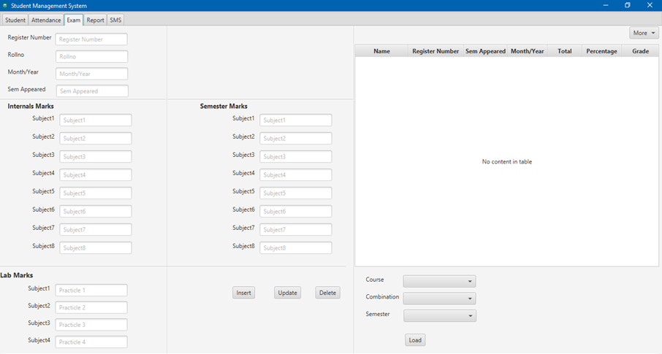Click Internals Marks Subject5 field
Image resolution: width=662 pixels, height=354 pixels.
(96, 193)
